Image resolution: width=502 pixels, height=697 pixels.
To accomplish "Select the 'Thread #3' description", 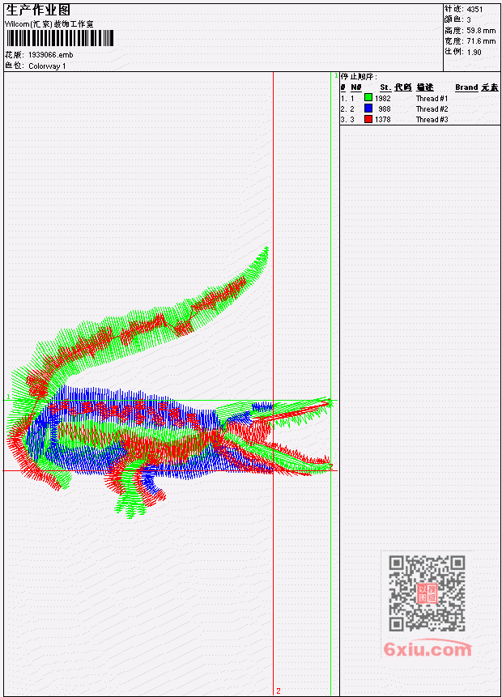I will click(x=432, y=120).
